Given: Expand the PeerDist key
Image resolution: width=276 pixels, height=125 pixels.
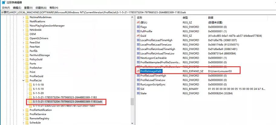Looking at the screenshot, I should [x=23, y=42].
